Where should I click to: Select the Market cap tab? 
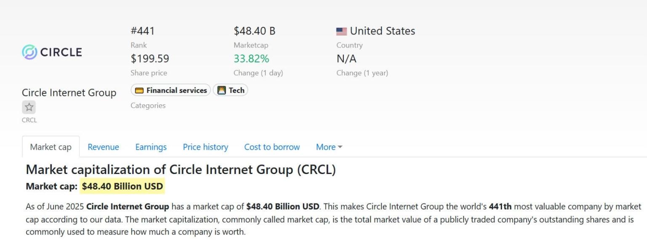click(51, 147)
